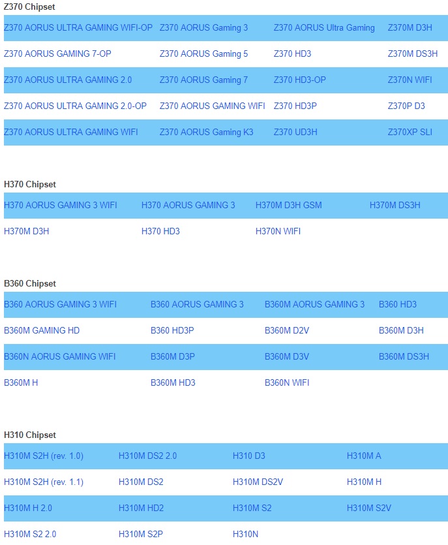The width and height of the screenshot is (448, 545).
Task: Open the B360N WIFI link
Action: tap(287, 382)
